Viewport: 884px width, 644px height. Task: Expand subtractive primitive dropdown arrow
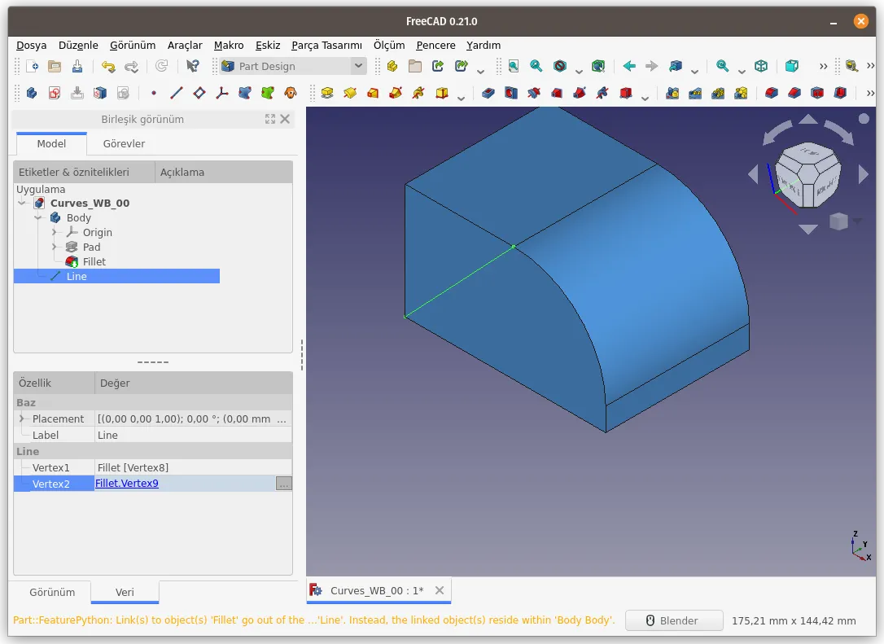click(x=645, y=98)
